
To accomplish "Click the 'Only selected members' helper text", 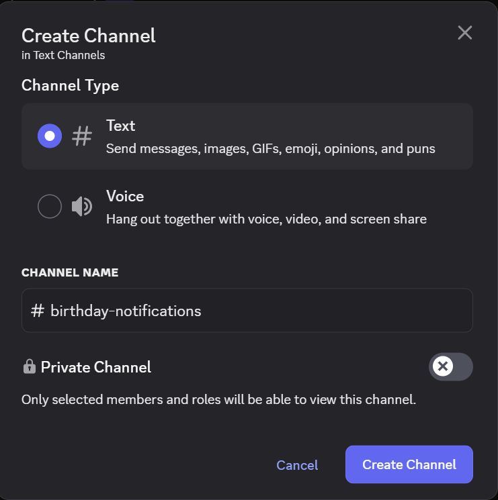I will pos(219,399).
